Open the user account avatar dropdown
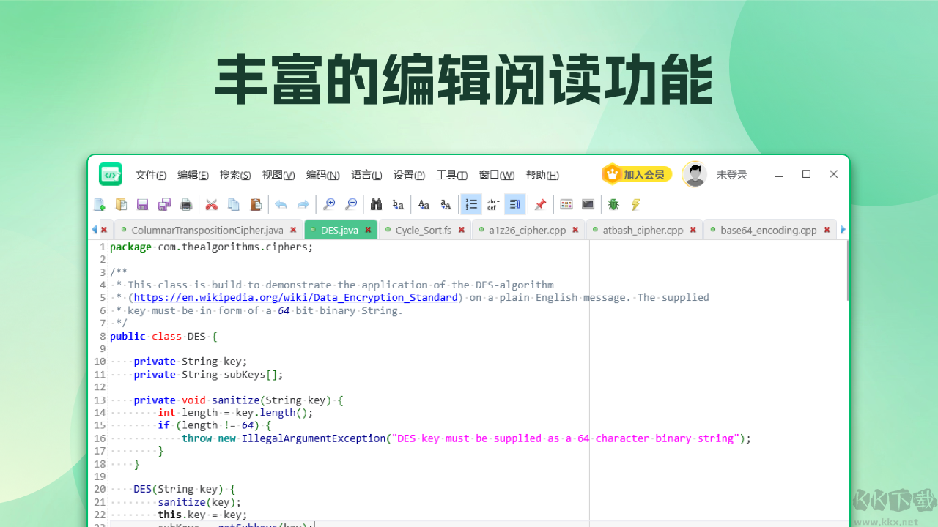 click(694, 174)
